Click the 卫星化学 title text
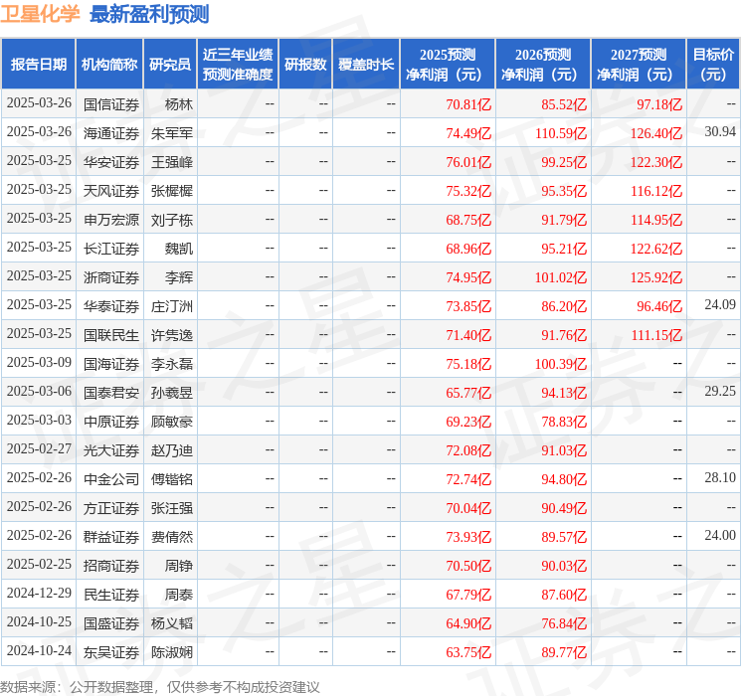The image size is (741, 696). (x=40, y=14)
